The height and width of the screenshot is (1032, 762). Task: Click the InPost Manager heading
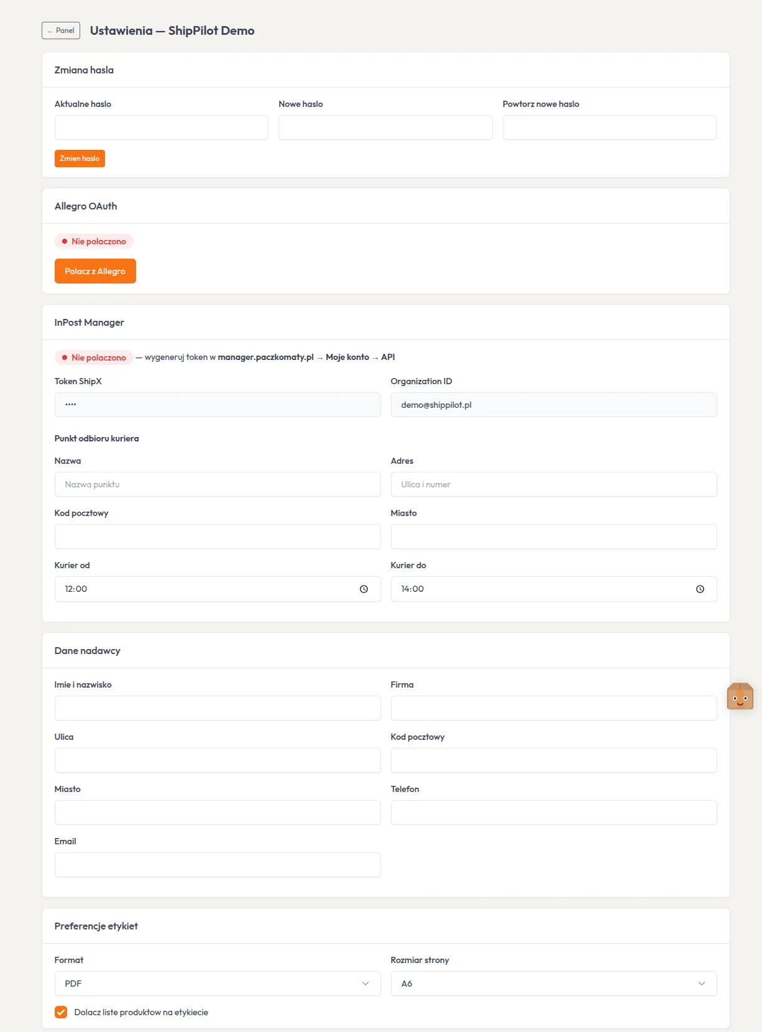click(90, 322)
